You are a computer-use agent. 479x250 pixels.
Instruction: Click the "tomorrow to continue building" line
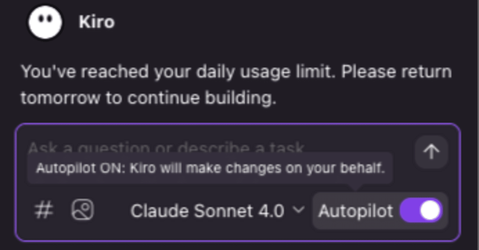pyautogui.click(x=148, y=98)
